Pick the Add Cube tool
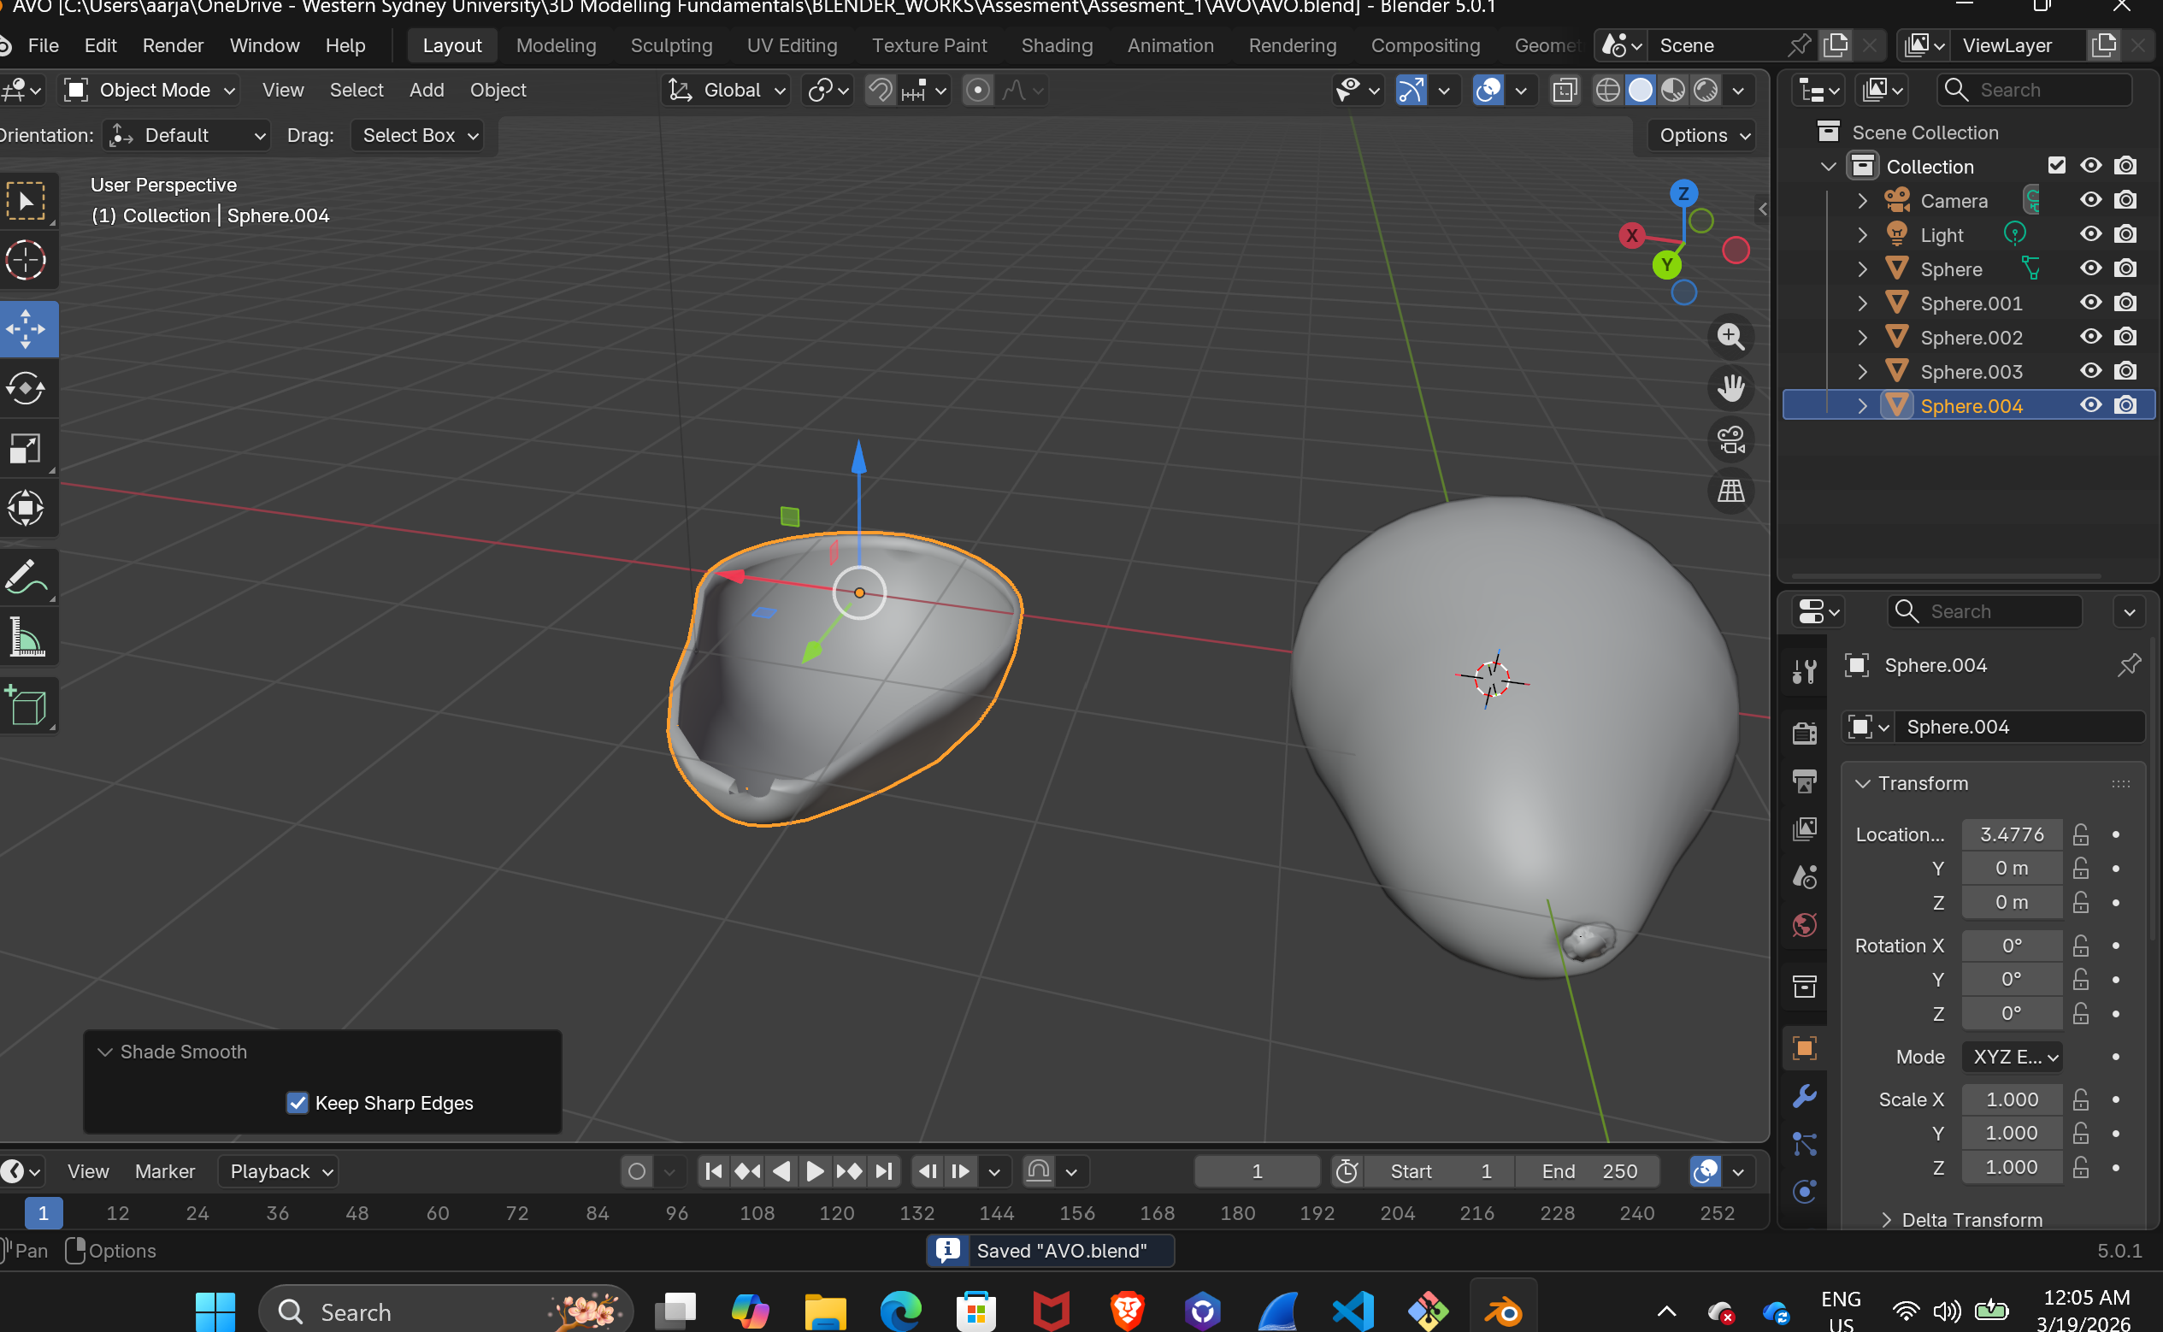2163x1332 pixels. click(26, 705)
